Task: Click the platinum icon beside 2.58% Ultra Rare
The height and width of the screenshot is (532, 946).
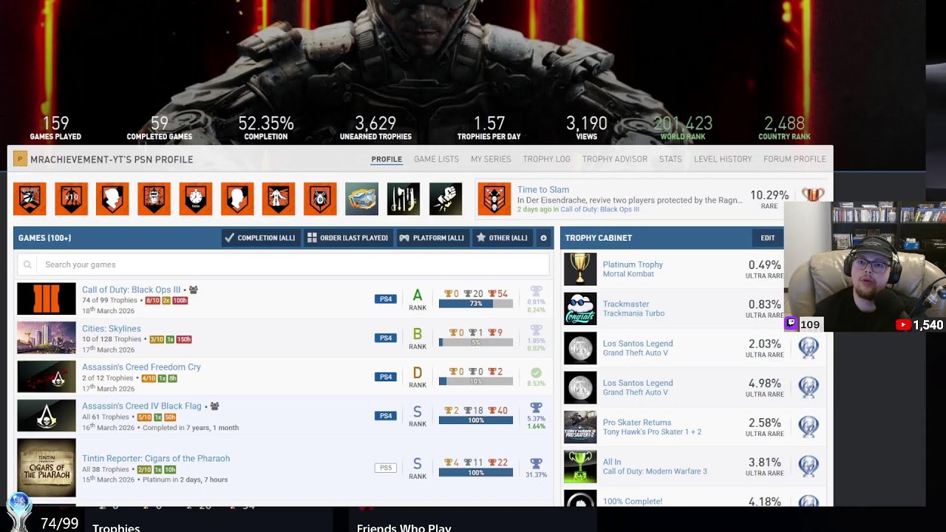Action: (x=809, y=427)
